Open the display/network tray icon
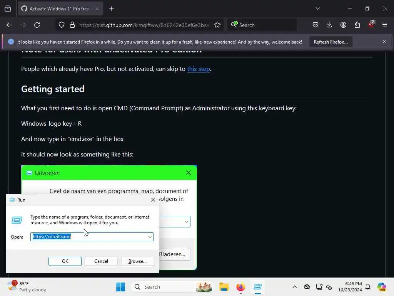Viewport: 394px width, 296px height. tap(319, 287)
